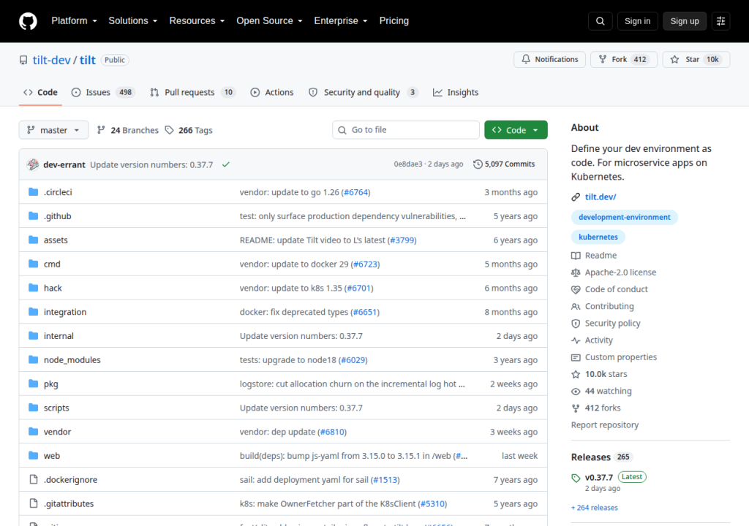Open the node_modules folder
749x526 pixels.
pos(72,360)
